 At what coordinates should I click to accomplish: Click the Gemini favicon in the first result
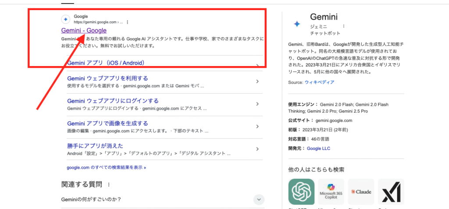coord(65,19)
